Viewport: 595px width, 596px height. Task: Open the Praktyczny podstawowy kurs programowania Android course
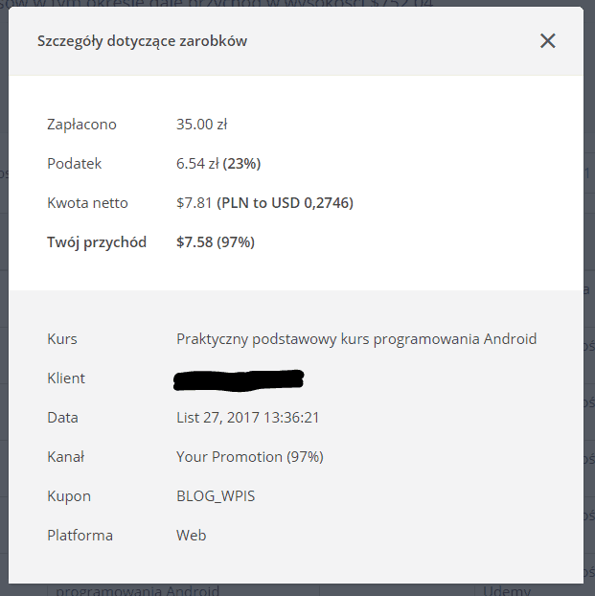click(356, 338)
